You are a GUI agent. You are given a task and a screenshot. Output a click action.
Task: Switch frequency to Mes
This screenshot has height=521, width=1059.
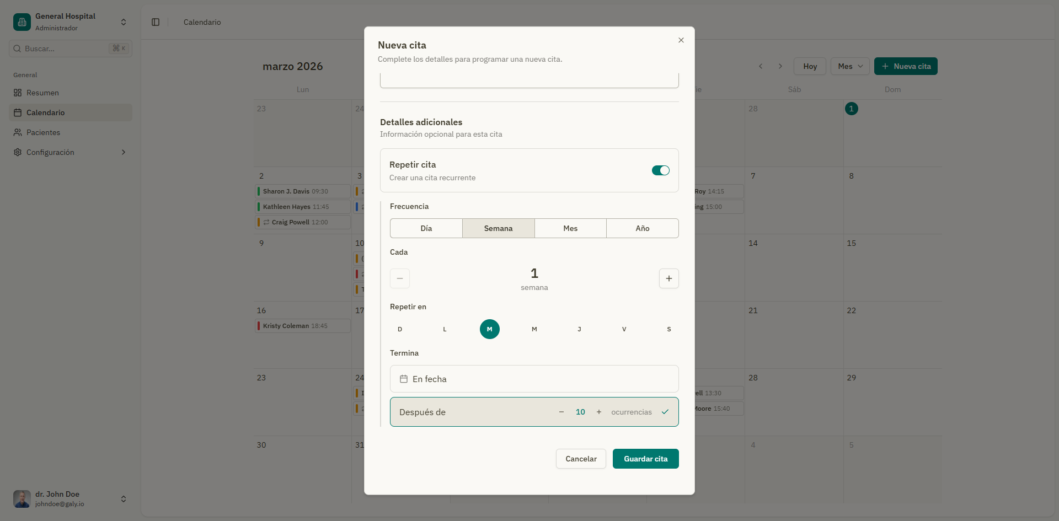(570, 228)
